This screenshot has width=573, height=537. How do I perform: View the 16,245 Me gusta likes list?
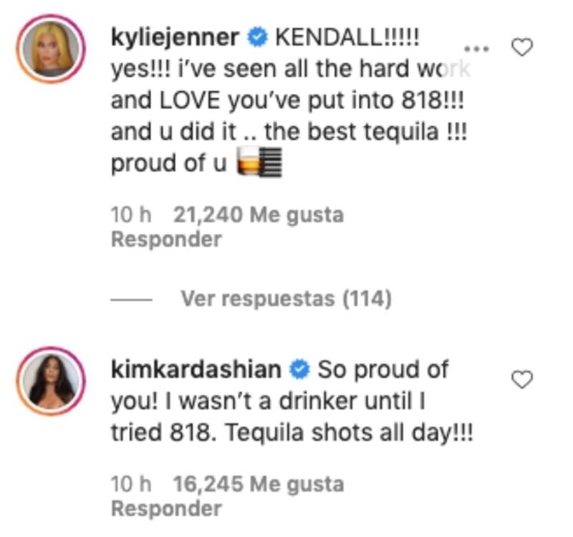pyautogui.click(x=258, y=484)
